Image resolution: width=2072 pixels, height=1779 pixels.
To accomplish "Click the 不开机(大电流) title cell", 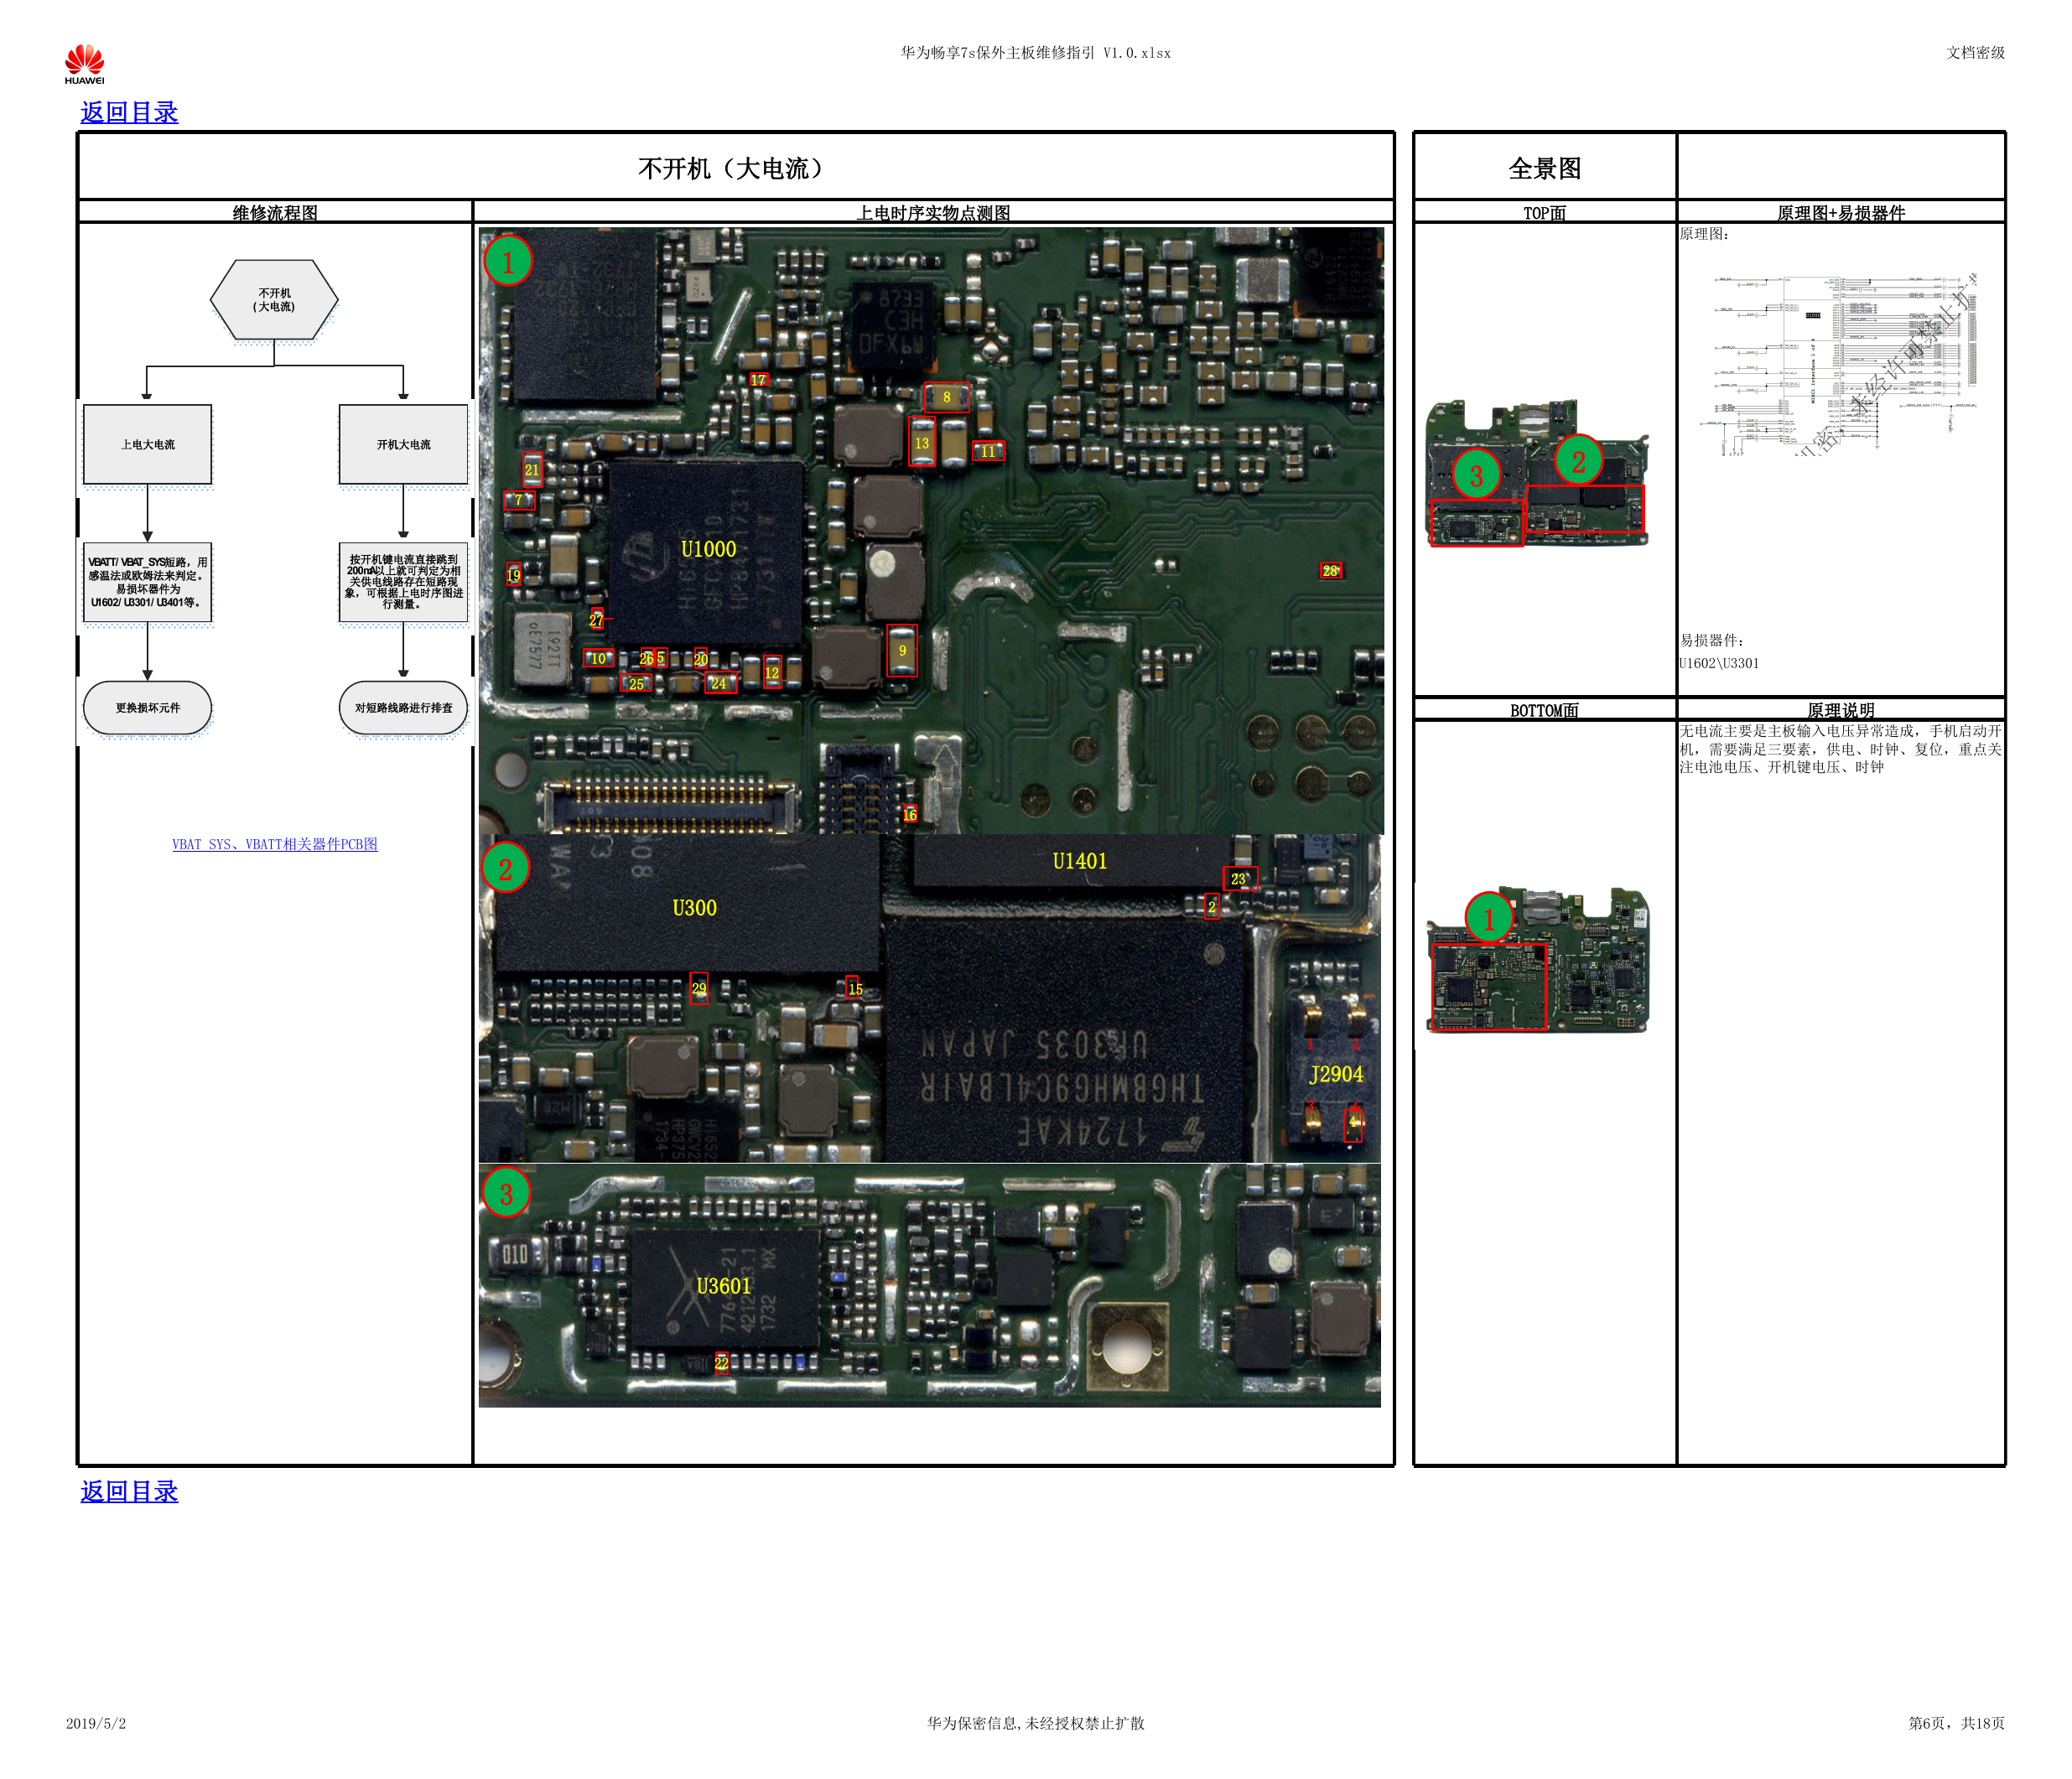I will coord(735,168).
